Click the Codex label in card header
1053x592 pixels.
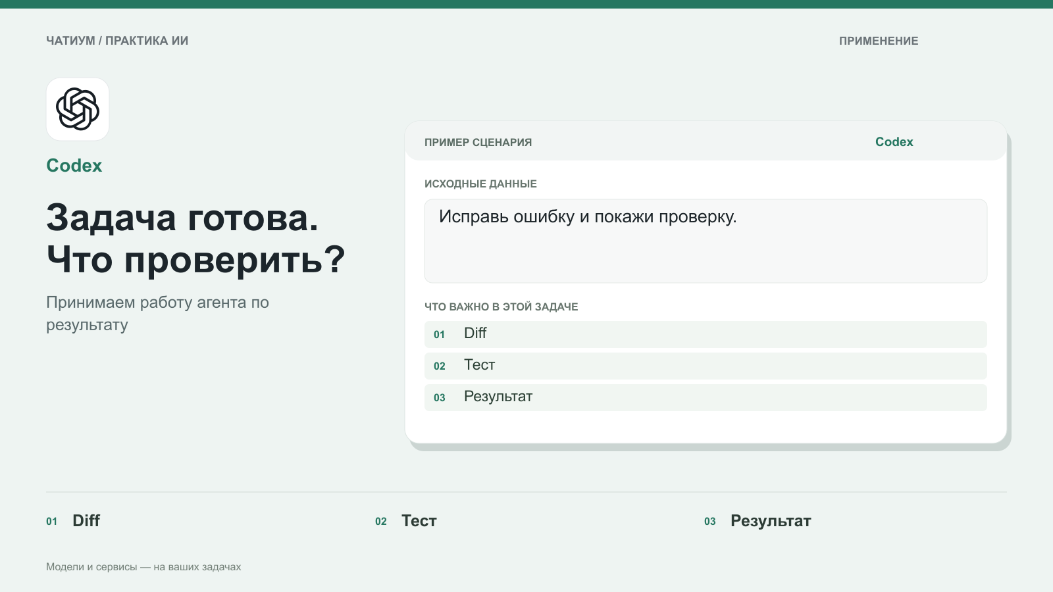(894, 142)
